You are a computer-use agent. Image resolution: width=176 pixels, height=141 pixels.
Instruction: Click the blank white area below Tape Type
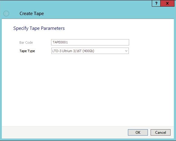(x=88, y=89)
